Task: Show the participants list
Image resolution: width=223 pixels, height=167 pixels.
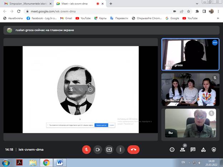Action: click(182, 150)
